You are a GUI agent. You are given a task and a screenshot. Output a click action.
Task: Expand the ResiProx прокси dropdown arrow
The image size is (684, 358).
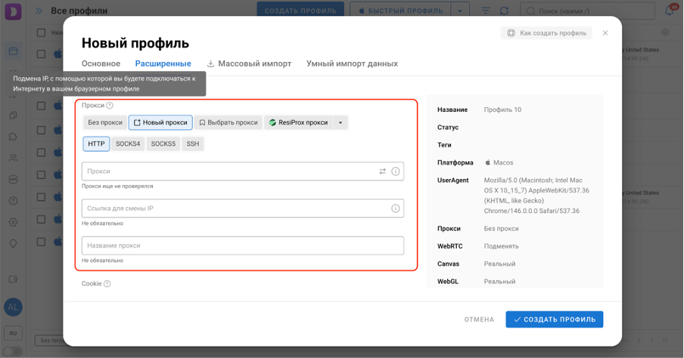click(340, 123)
